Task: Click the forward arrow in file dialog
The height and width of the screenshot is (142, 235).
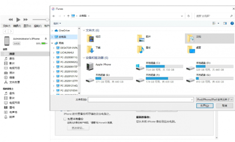Action: click(60, 16)
